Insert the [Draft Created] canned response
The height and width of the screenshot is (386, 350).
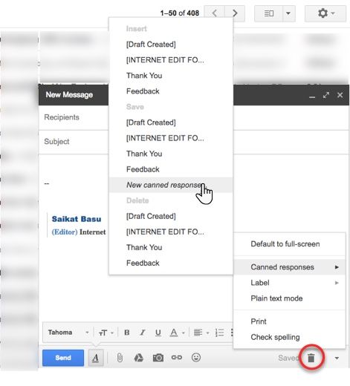tap(171, 45)
